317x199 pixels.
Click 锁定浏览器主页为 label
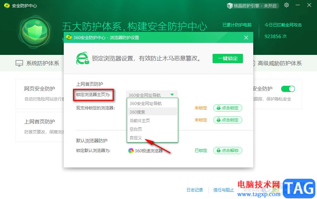click(93, 95)
